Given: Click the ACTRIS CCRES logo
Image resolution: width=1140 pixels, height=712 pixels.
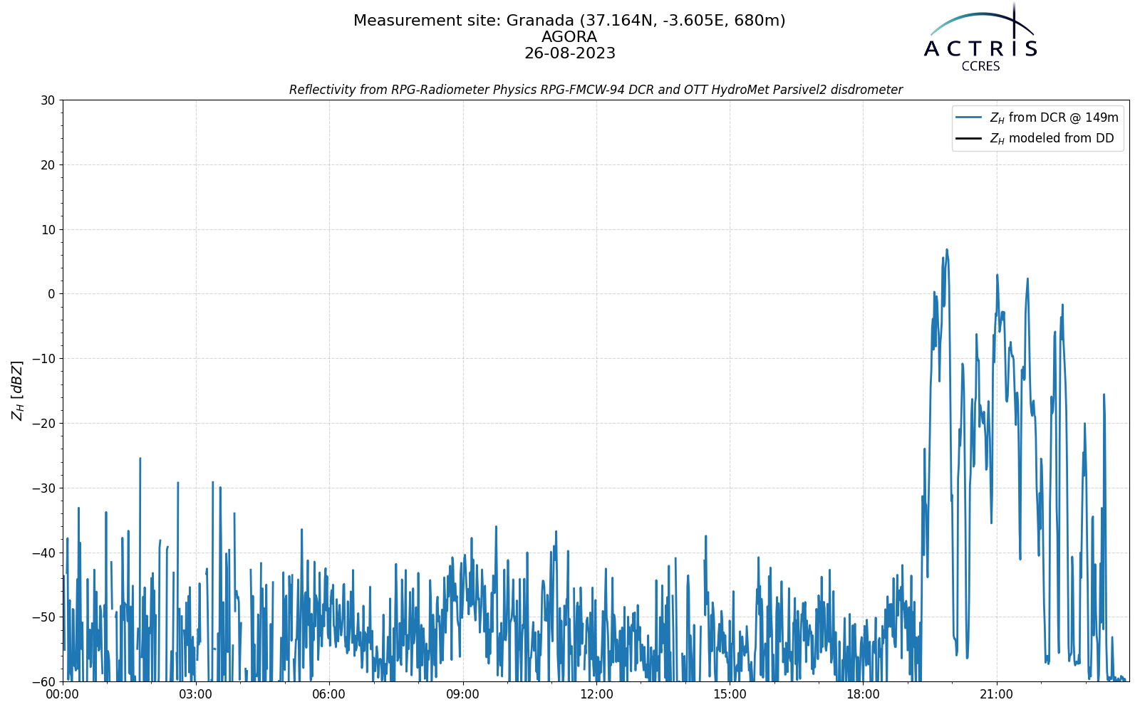Looking at the screenshot, I should [980, 37].
